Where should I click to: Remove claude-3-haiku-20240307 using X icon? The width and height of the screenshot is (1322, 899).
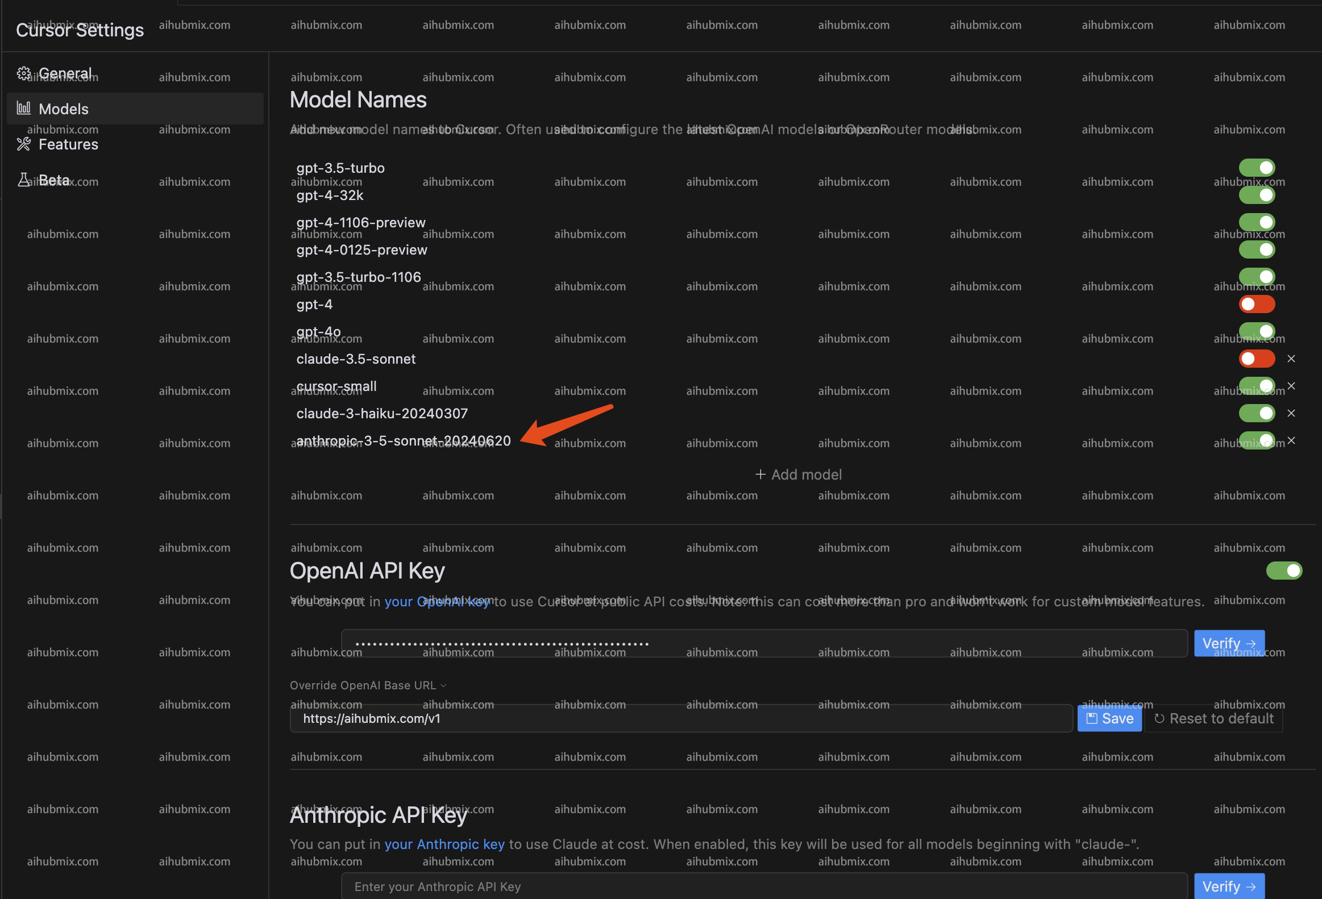tap(1291, 413)
